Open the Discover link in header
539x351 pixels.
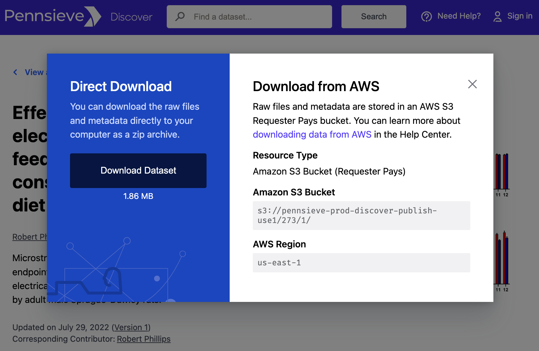tap(131, 17)
